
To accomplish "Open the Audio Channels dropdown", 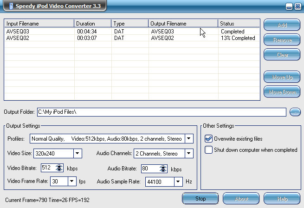I will pyautogui.click(x=188, y=153).
